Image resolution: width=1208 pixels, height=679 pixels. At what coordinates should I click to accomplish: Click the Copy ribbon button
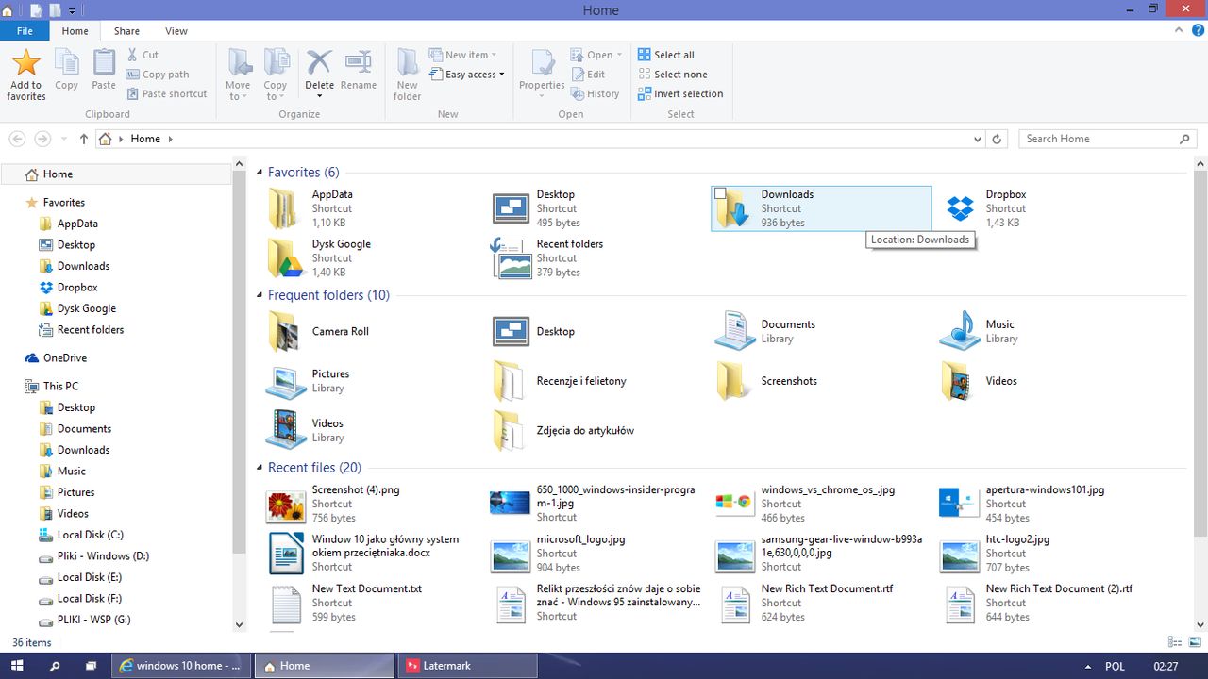[66, 72]
